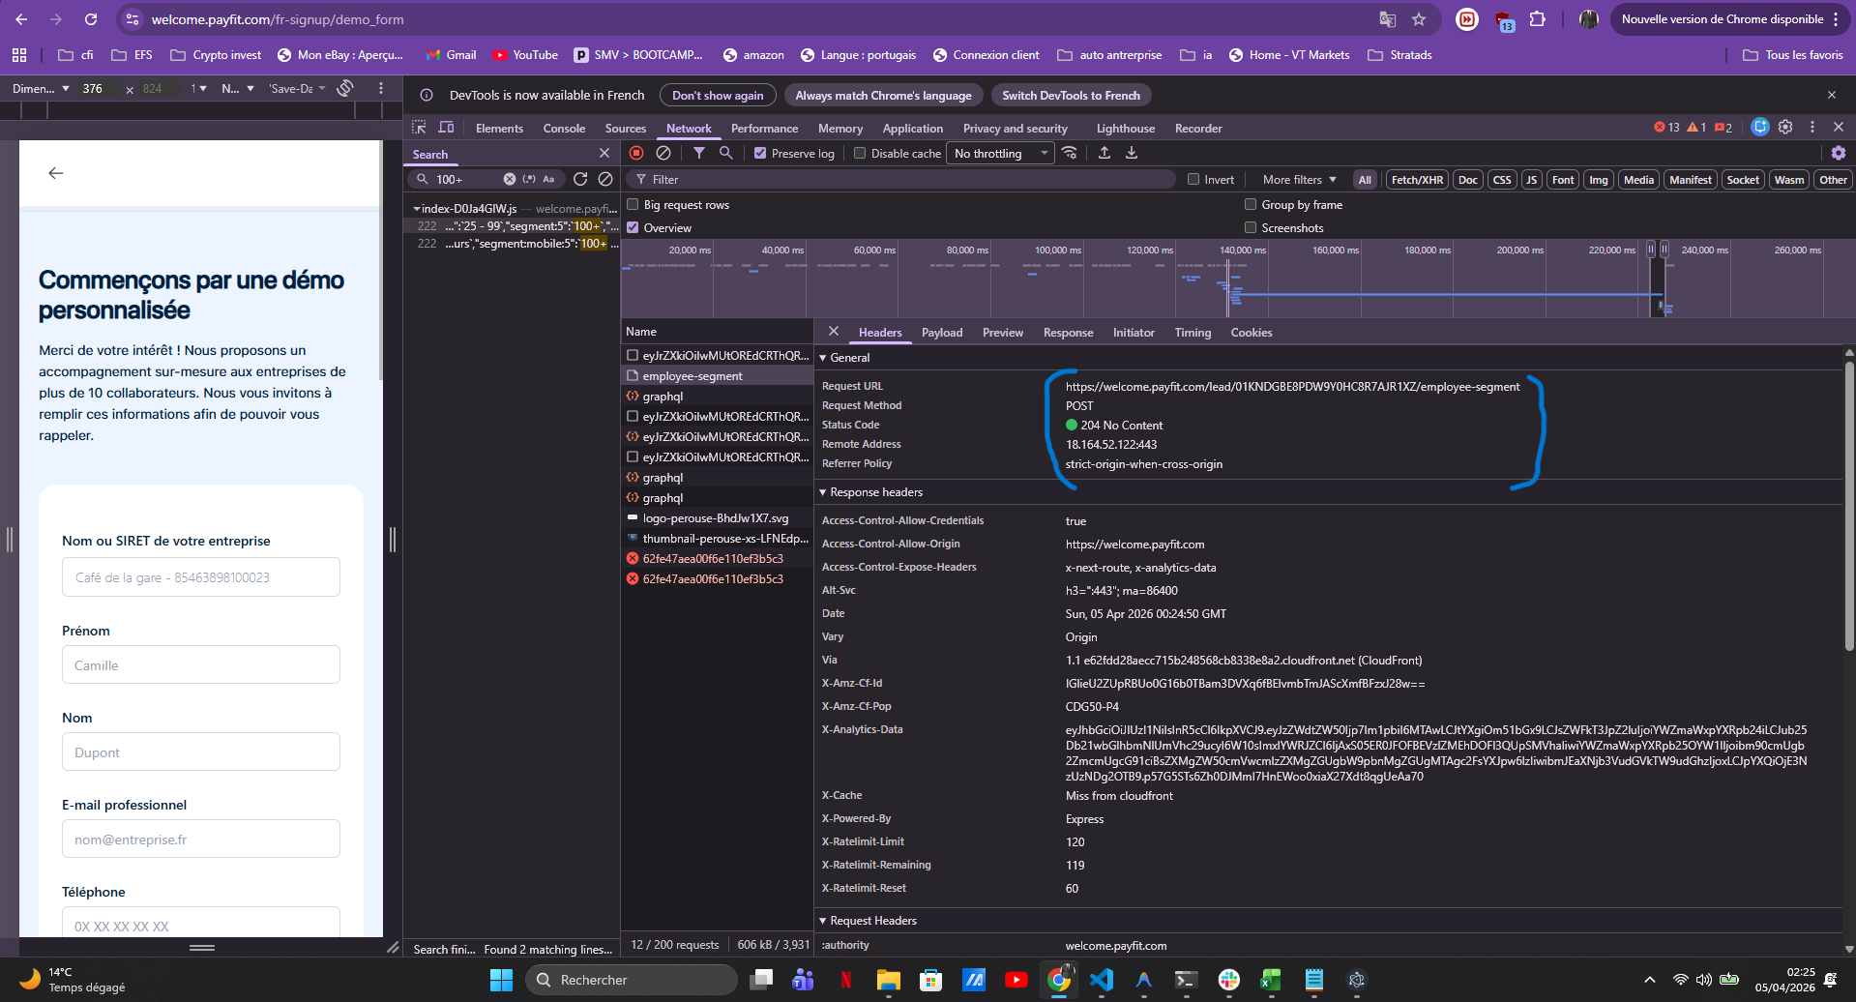Screen dimensions: 1856x1002
Task: Check the Big request rows option
Action: click(x=633, y=205)
